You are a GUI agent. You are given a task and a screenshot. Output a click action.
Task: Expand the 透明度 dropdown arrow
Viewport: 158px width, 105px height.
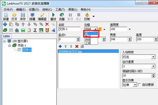[x=130, y=29]
